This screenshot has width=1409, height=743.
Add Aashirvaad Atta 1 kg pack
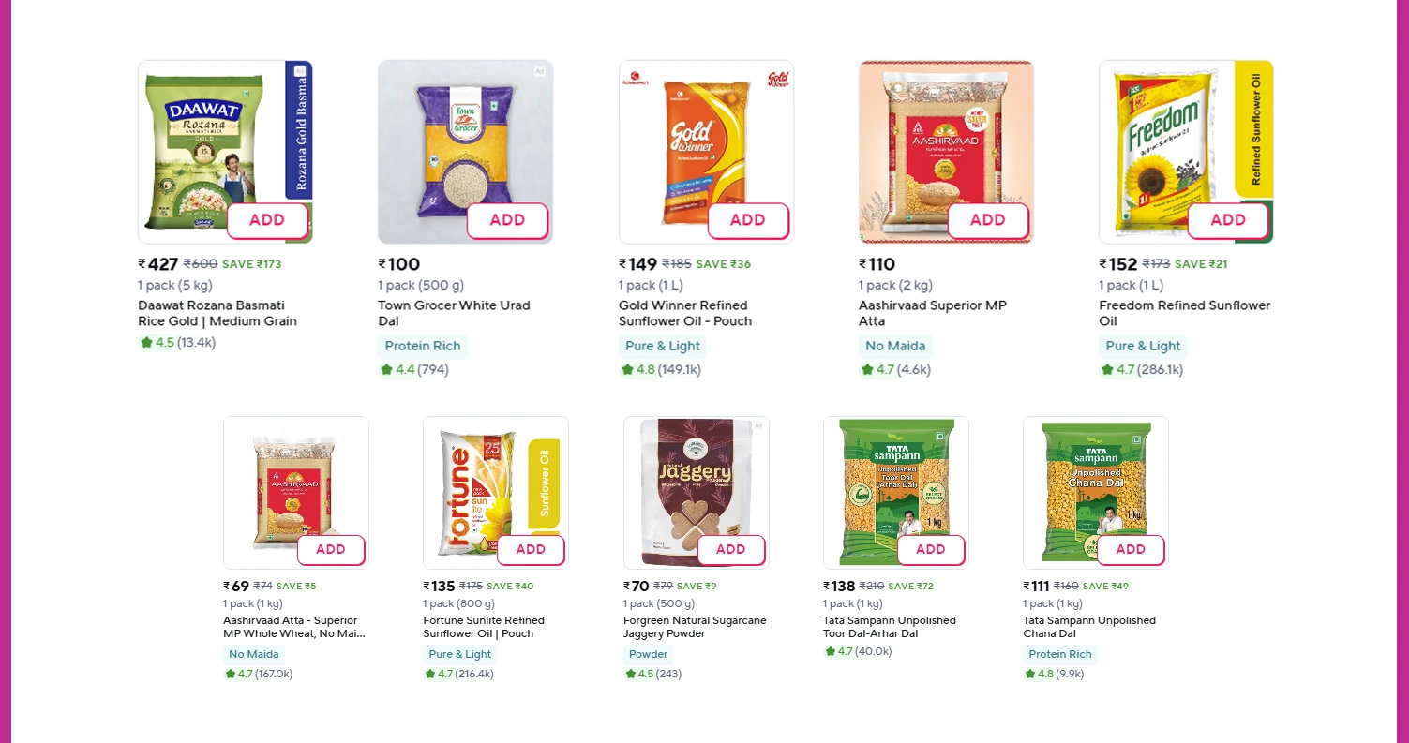coord(331,550)
